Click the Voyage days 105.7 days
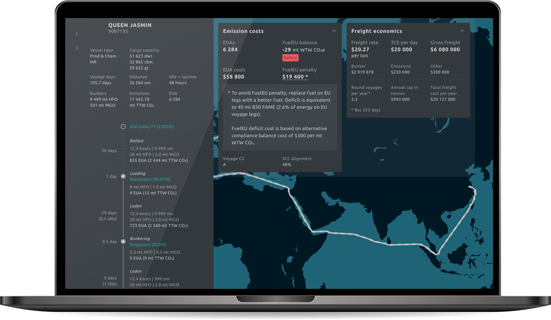This screenshot has width=551, height=320. [101, 83]
